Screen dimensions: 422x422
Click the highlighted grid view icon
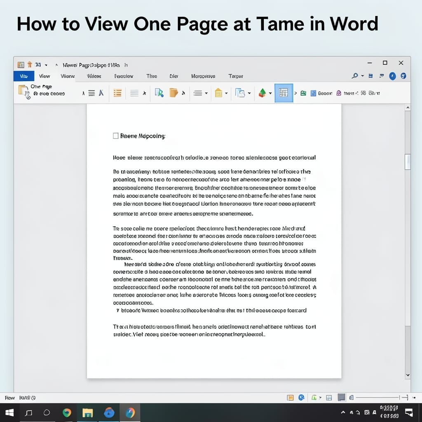coord(284,93)
